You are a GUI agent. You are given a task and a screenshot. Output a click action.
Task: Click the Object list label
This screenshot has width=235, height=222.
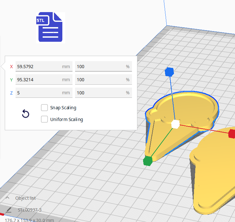click(x=25, y=198)
